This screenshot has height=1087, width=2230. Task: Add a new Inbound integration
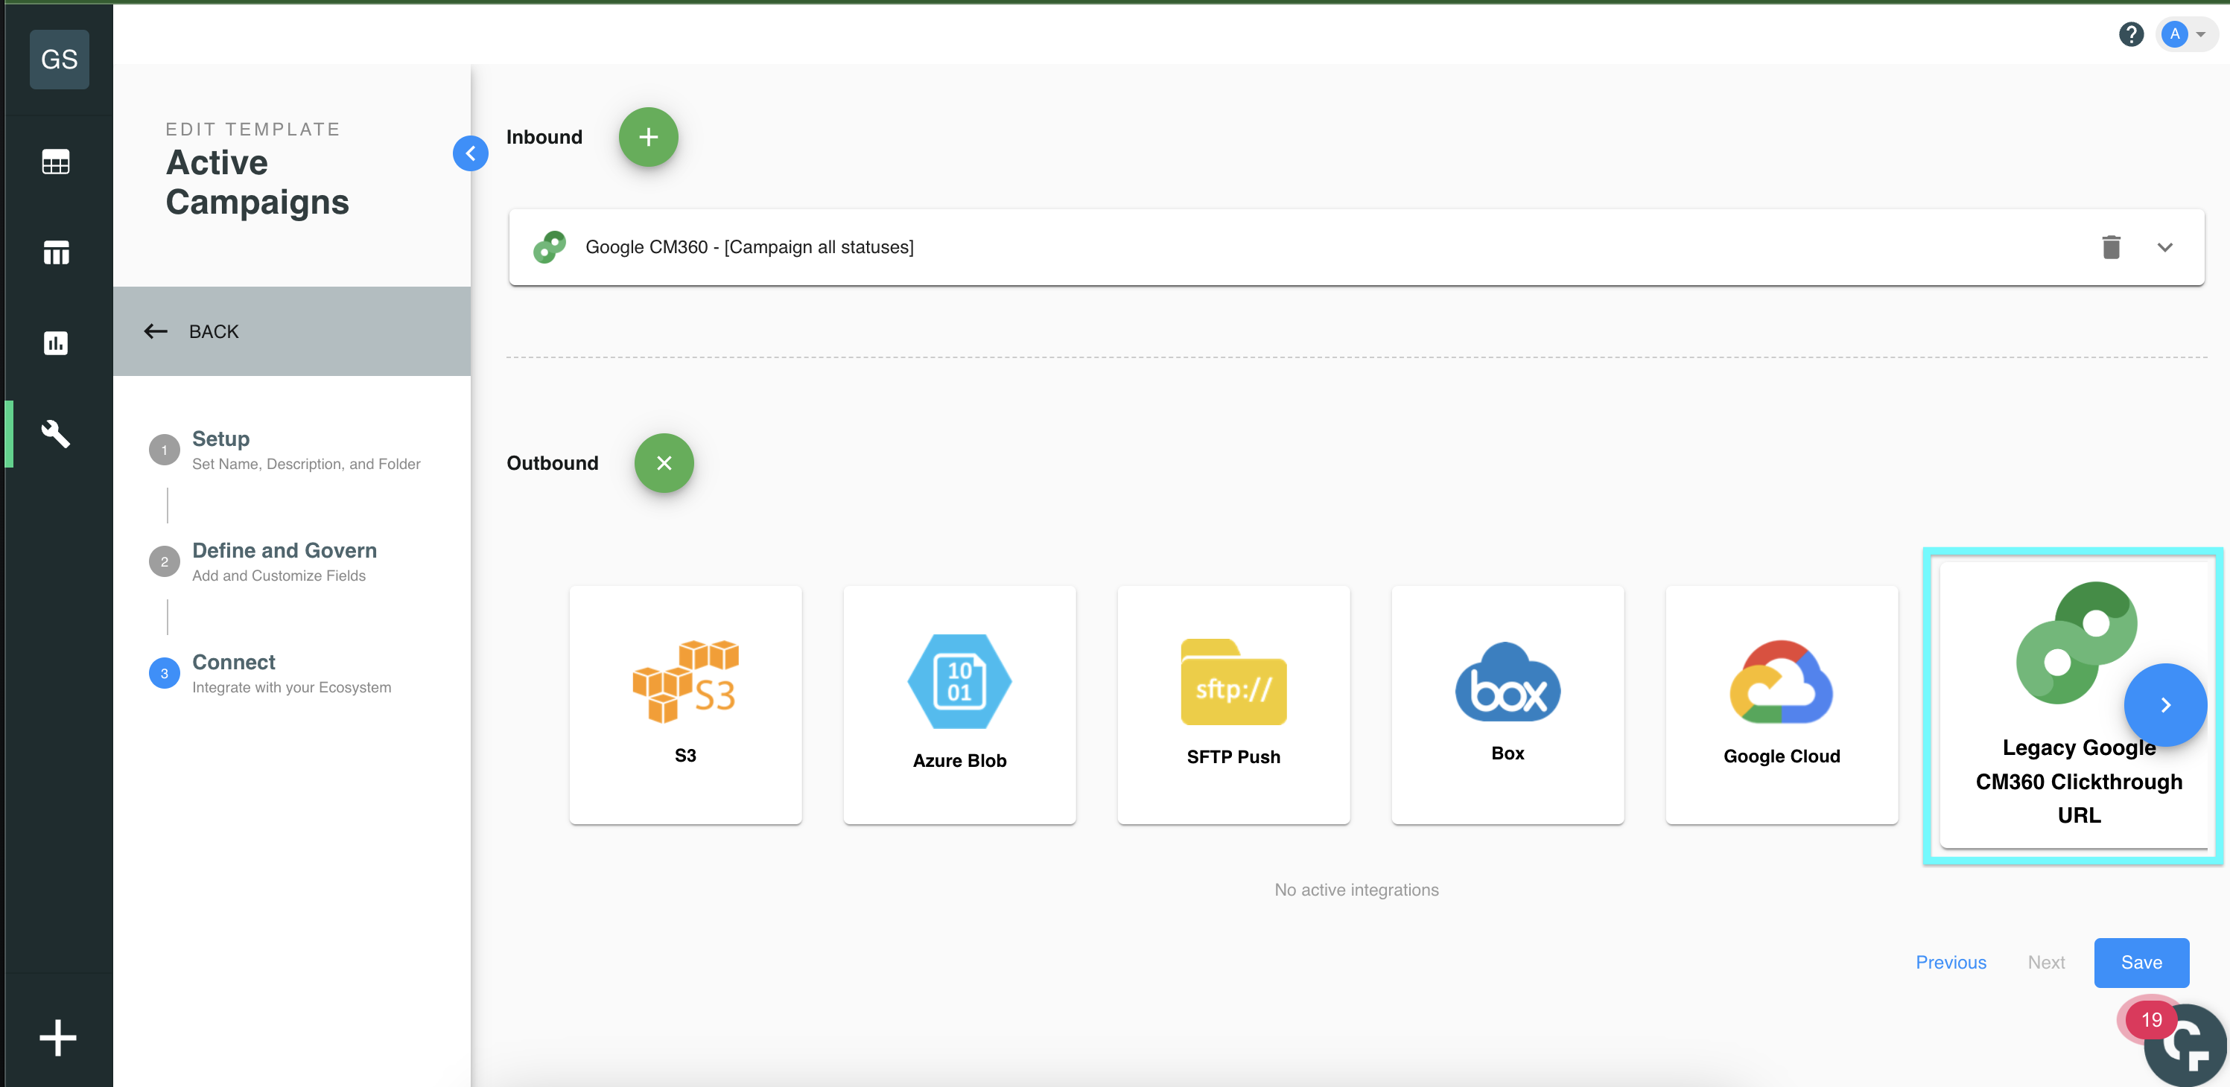[x=647, y=138]
